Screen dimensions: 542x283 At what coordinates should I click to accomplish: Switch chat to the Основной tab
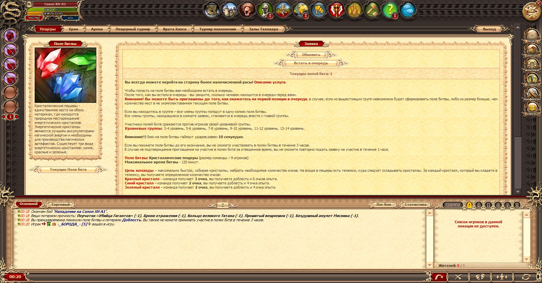tap(29, 204)
